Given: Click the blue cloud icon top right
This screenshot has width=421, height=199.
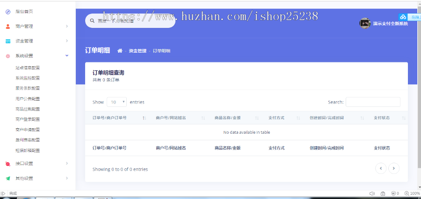Looking at the screenshot, I should click(403, 17).
